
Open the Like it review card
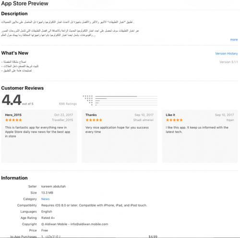pos(200,136)
